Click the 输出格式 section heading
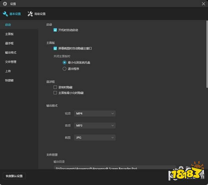 pyautogui.click(x=52, y=106)
